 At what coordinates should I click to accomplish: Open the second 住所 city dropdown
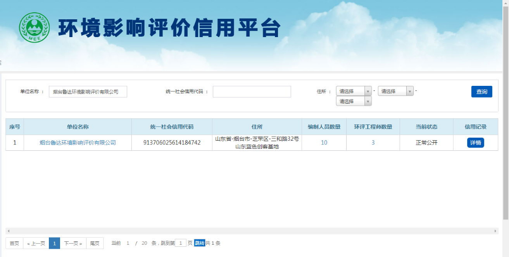395,91
